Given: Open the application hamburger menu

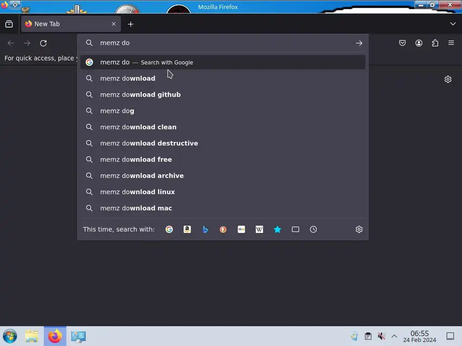Looking at the screenshot, I should 451,43.
